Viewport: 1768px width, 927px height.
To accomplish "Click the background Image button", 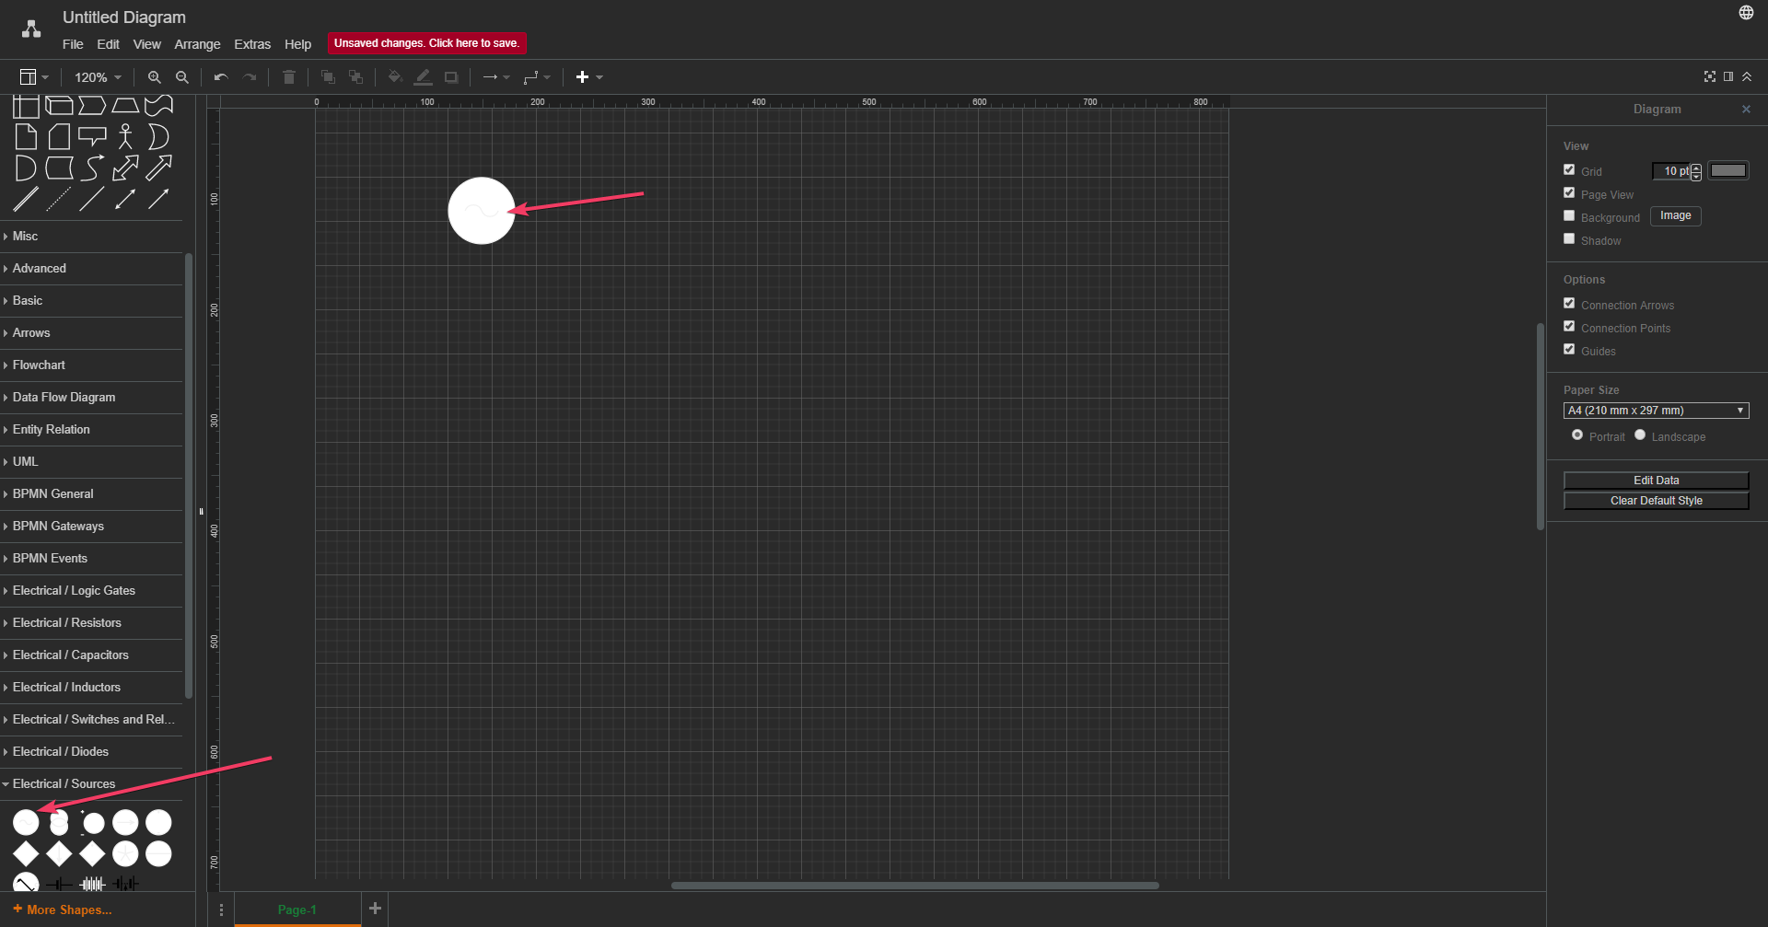I will coord(1675,215).
